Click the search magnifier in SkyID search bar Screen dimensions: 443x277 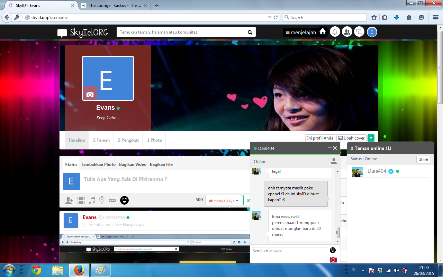point(250,32)
